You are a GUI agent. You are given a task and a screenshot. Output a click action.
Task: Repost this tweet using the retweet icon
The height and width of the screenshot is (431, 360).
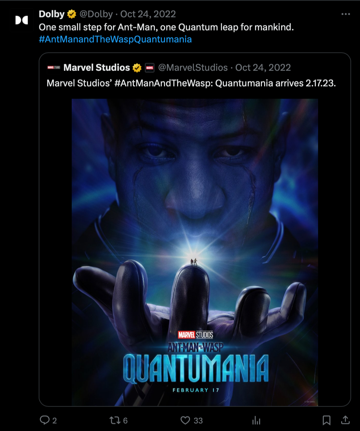click(x=114, y=420)
